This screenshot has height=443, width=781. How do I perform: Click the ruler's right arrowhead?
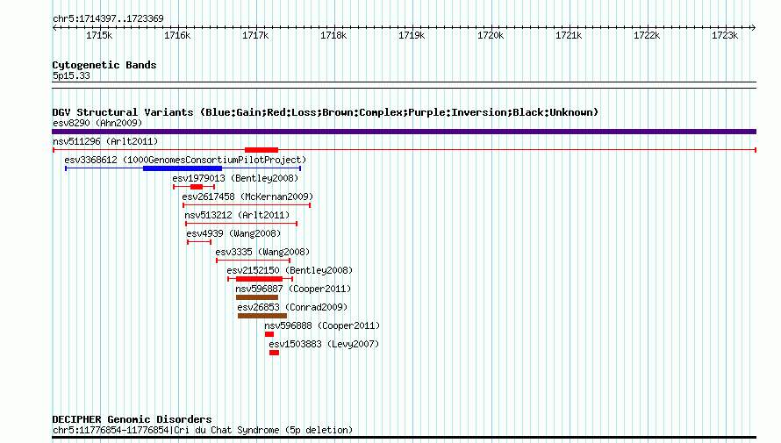tap(754, 28)
